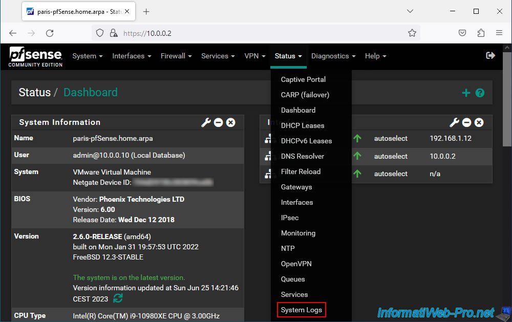
Task: Expand the Diagnostics menu
Action: (x=333, y=56)
